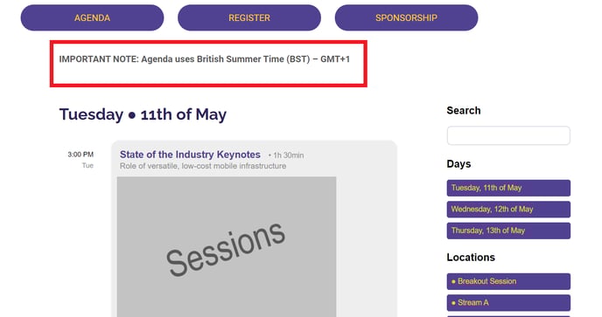Open State of the Industry Keynotes session
Screen dimensions: 602x317
(x=190, y=155)
